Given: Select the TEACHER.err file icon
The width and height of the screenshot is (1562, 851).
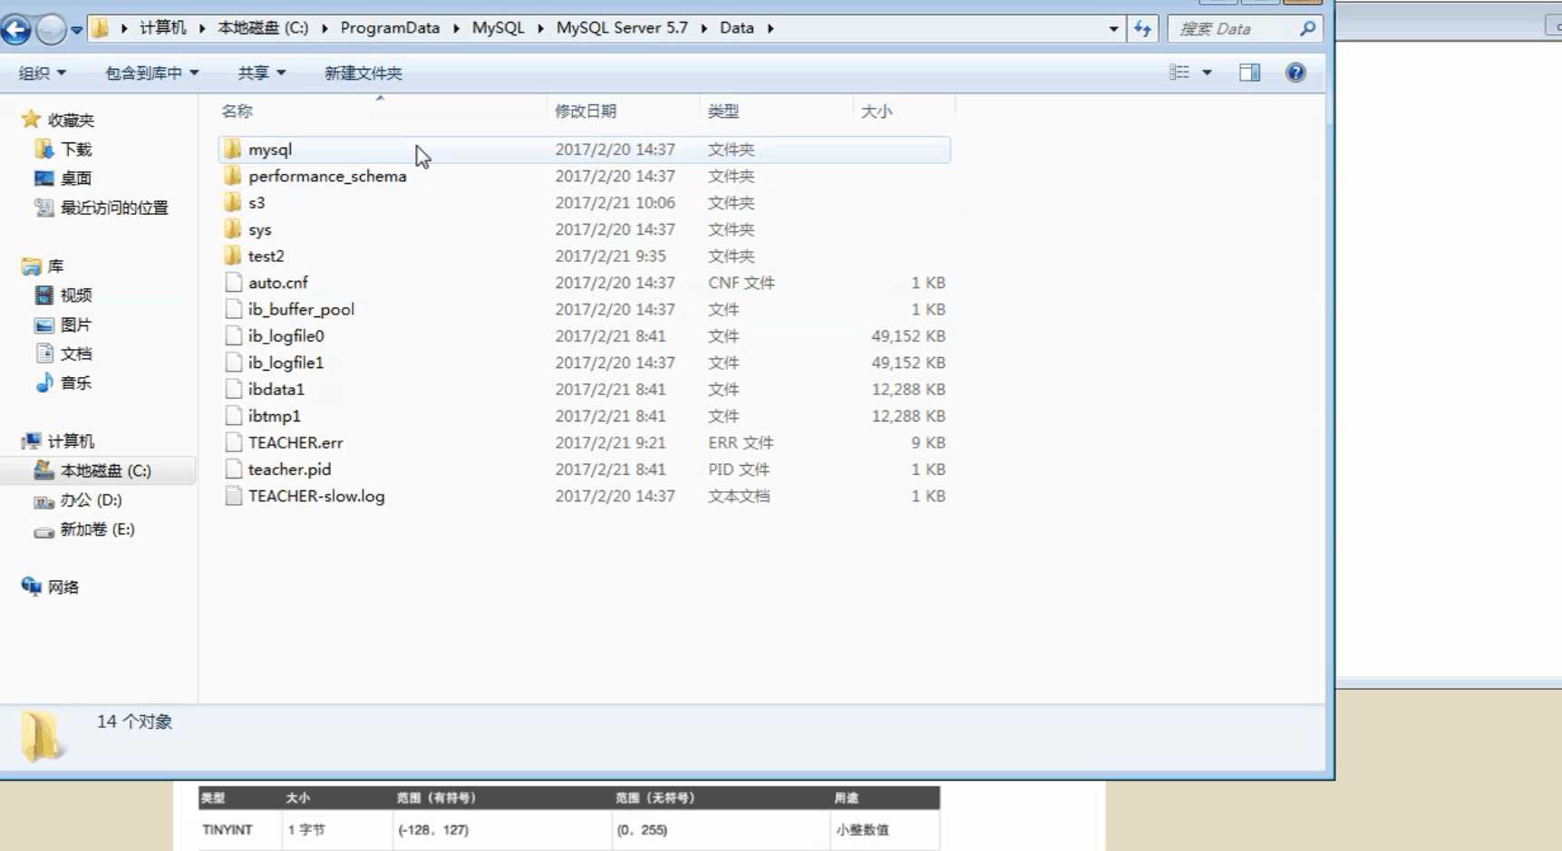Looking at the screenshot, I should click(x=233, y=442).
